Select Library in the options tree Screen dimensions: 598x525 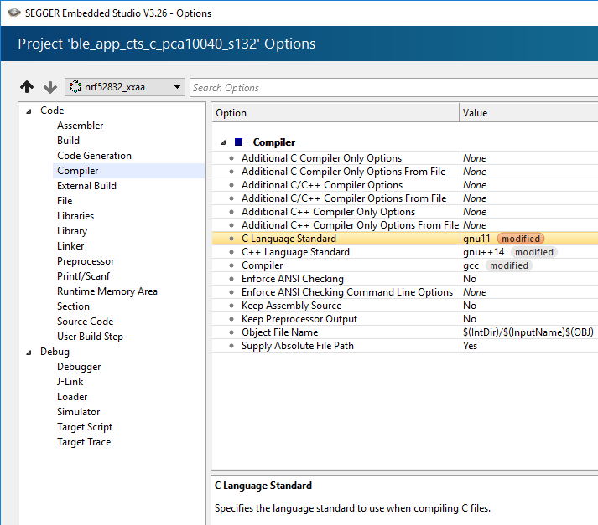point(72,231)
